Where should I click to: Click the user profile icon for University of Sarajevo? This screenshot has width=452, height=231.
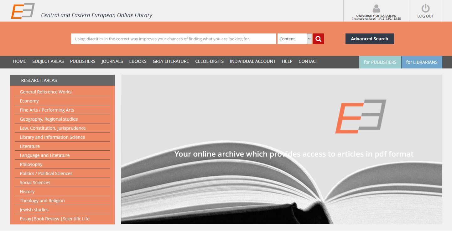click(376, 9)
